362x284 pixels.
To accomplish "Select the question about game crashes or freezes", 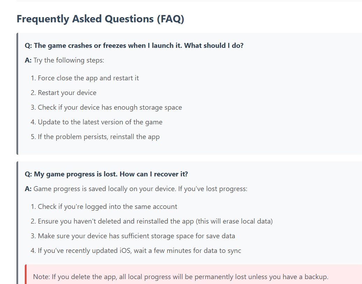I will pos(134,45).
